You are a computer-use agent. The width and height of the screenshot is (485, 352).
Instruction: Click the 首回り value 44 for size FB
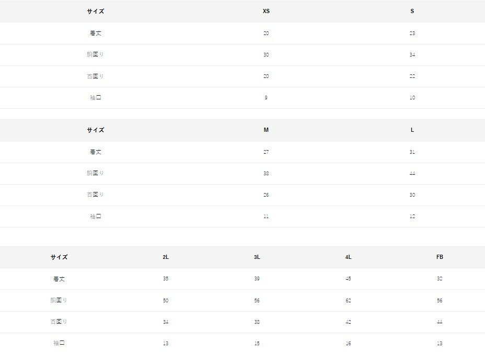click(440, 322)
